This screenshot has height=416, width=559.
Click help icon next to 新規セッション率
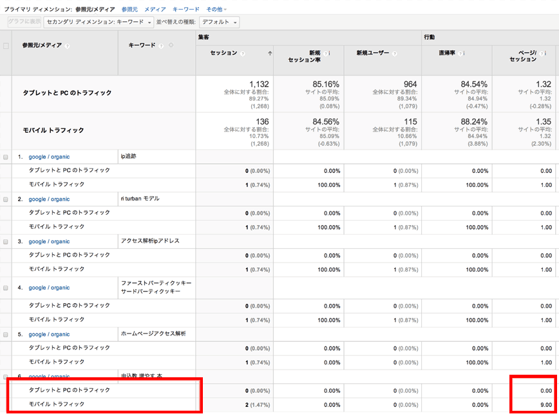point(327,53)
